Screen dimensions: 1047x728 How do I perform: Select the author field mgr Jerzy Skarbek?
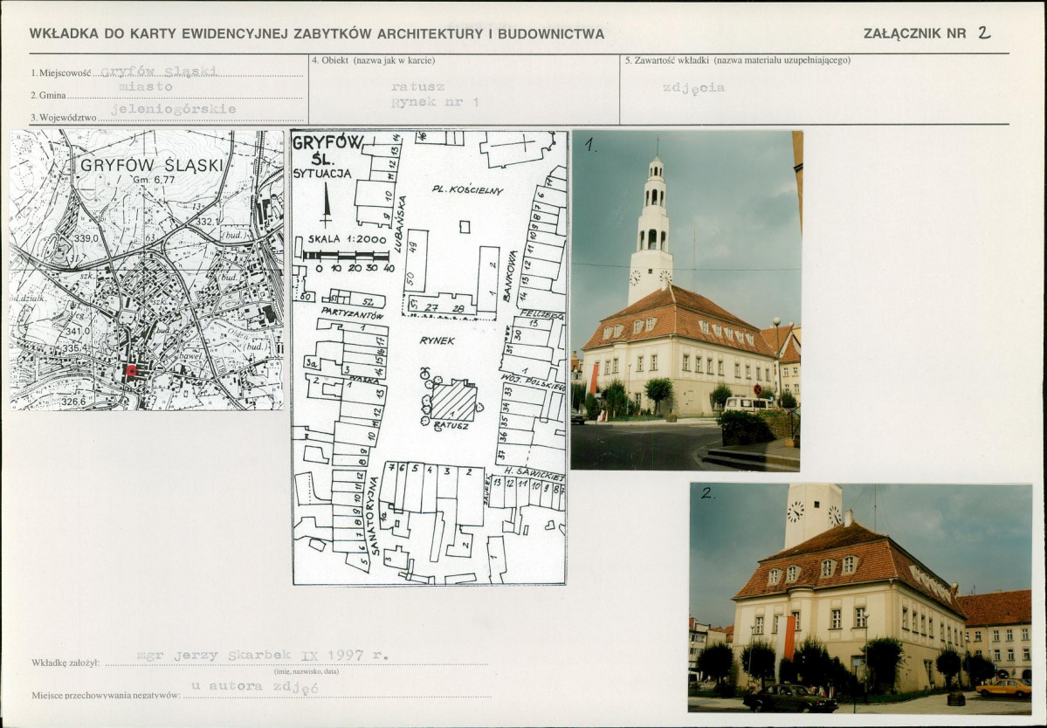coord(262,656)
